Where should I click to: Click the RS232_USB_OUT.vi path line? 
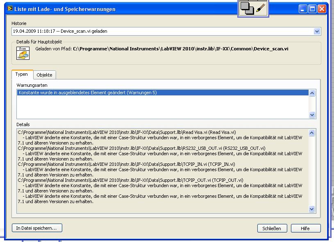(141, 148)
